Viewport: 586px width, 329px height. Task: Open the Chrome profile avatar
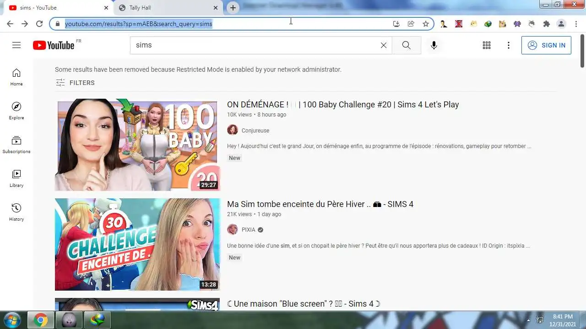pos(561,24)
